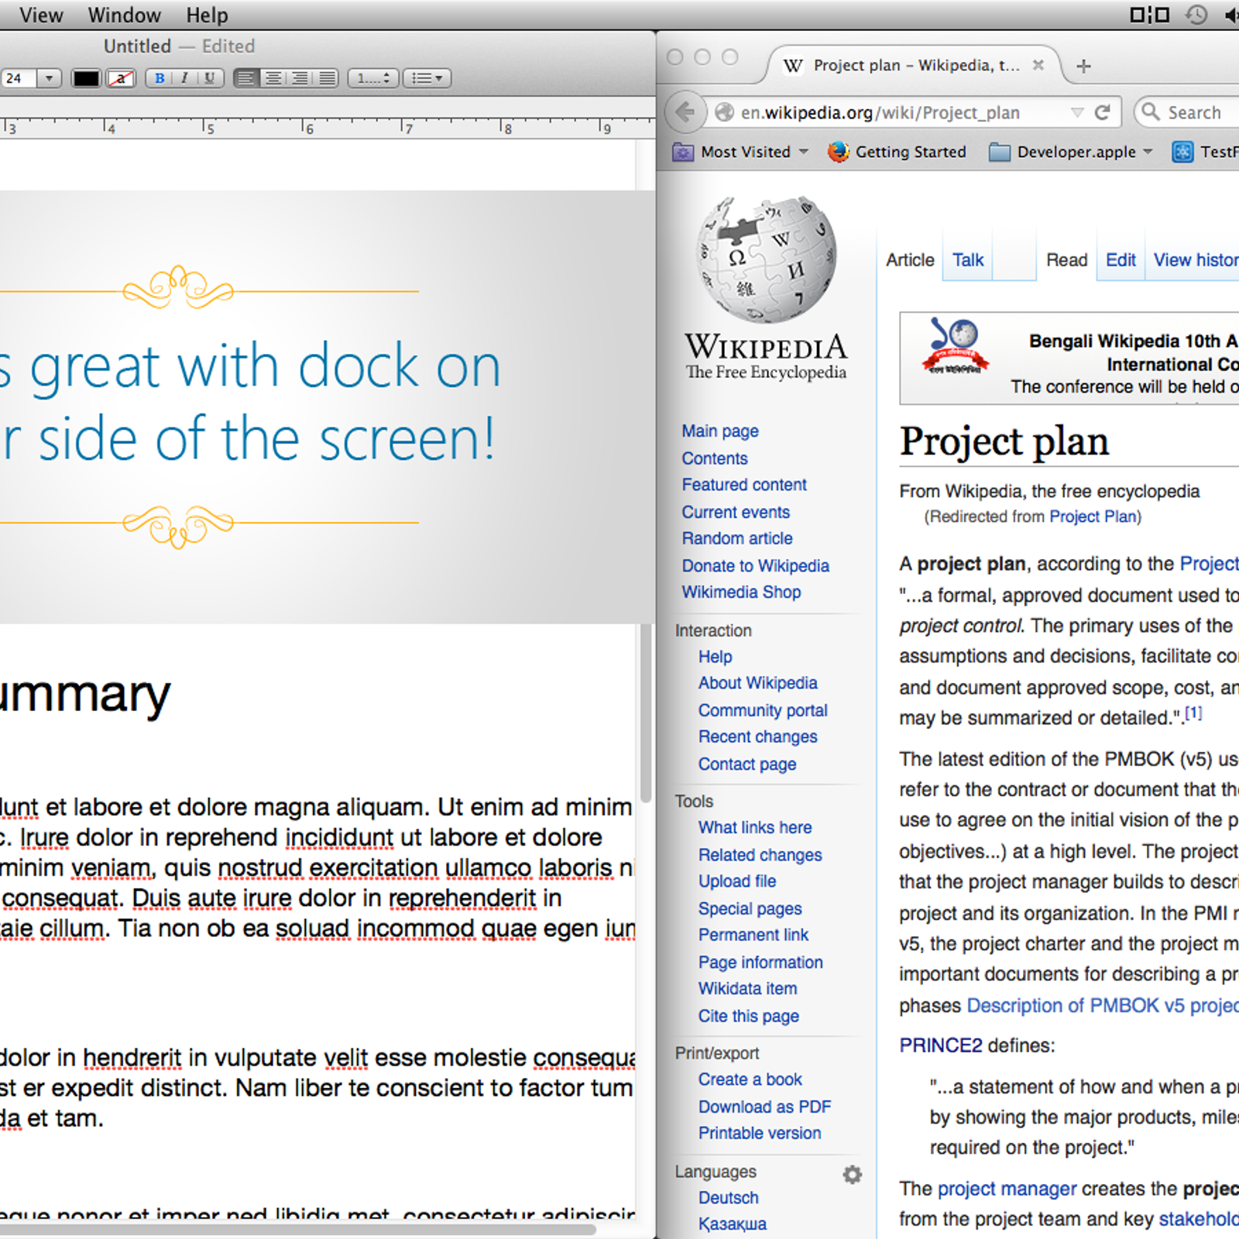Image resolution: width=1239 pixels, height=1239 pixels.
Task: Justify the document text
Action: pyautogui.click(x=328, y=78)
